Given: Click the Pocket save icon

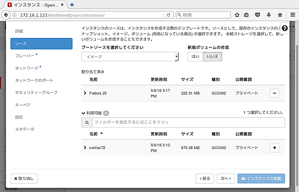Looking at the screenshot, I should pyautogui.click(x=258, y=15).
